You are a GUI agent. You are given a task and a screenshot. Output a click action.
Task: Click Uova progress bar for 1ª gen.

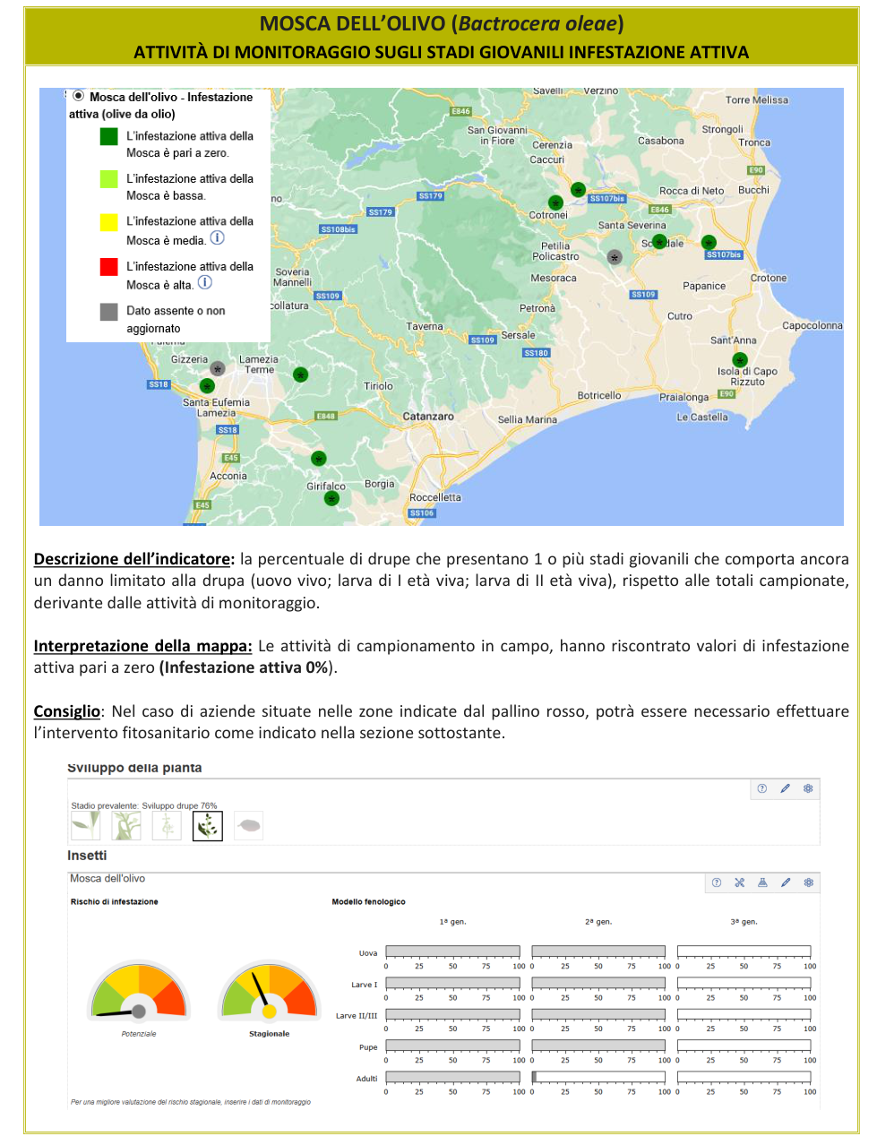tap(452, 951)
